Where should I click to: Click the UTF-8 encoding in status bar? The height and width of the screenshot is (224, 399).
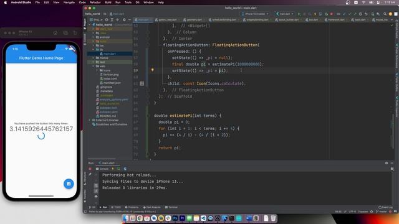[x=352, y=212]
